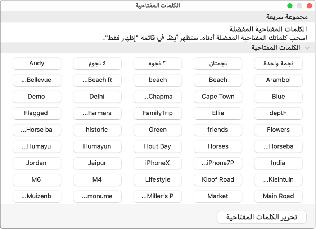This screenshot has height=229, width=316.
Task: Choose the "Humayun" keyword tag
Action: 97,146
